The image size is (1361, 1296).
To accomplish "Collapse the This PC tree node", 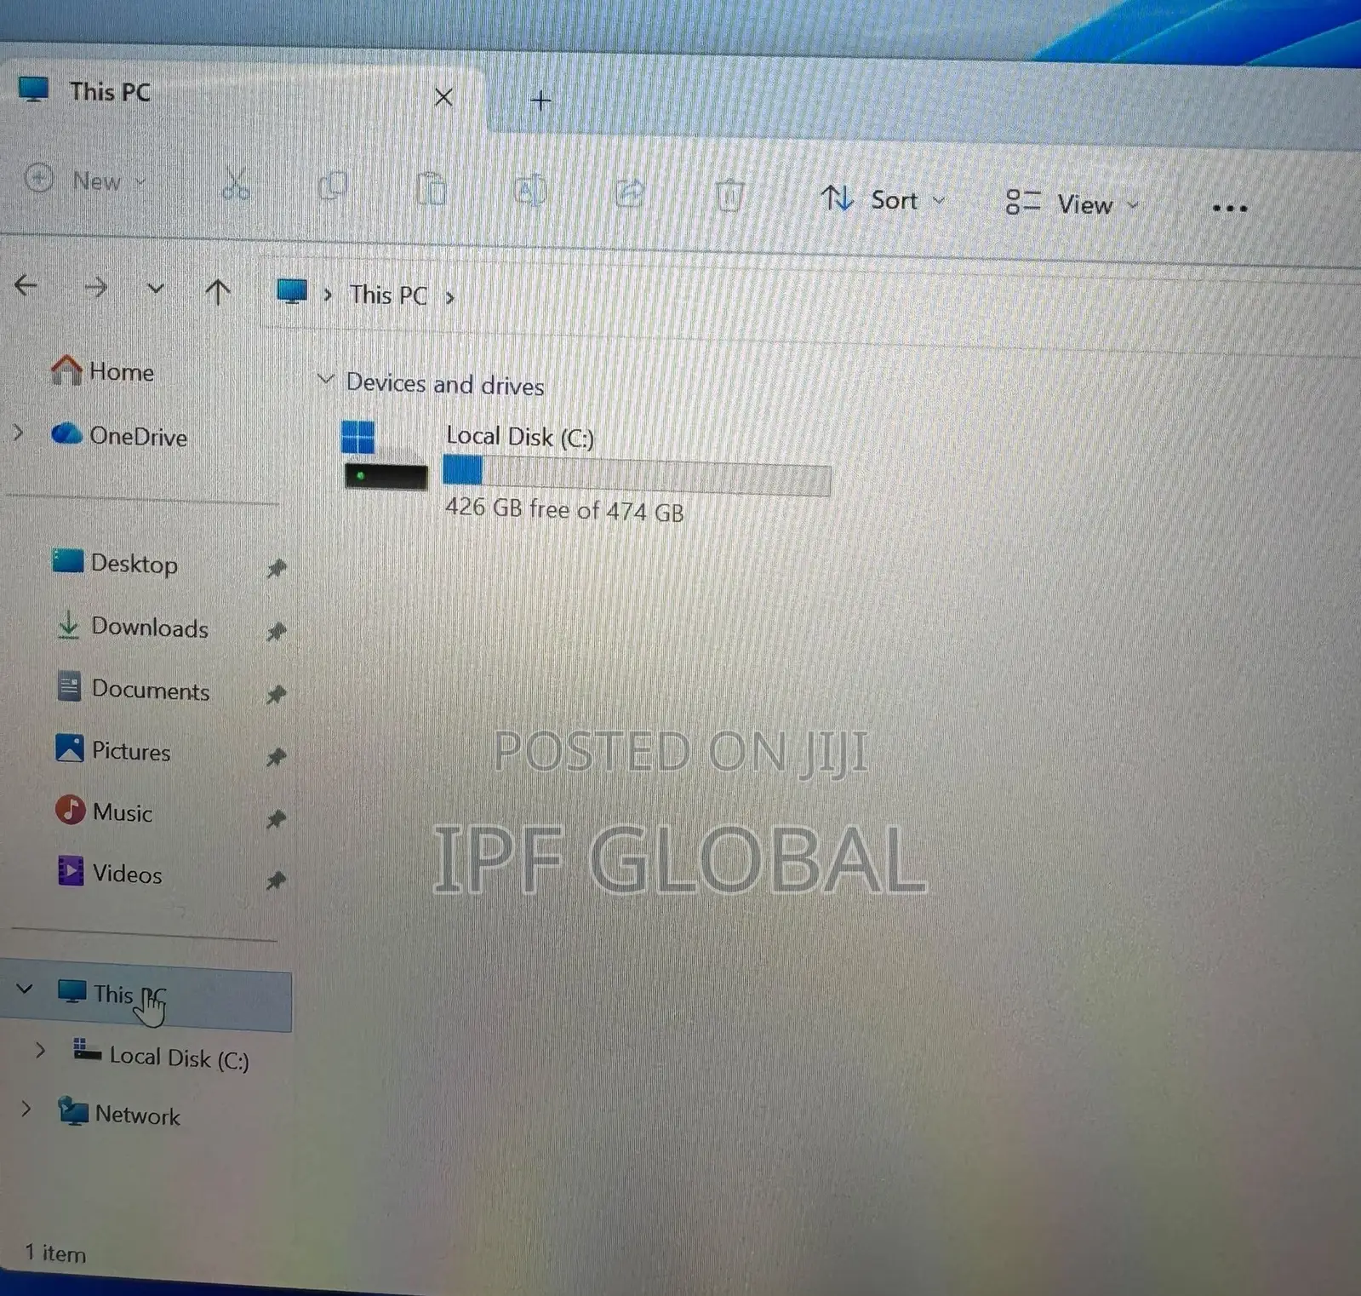I will click(x=25, y=989).
